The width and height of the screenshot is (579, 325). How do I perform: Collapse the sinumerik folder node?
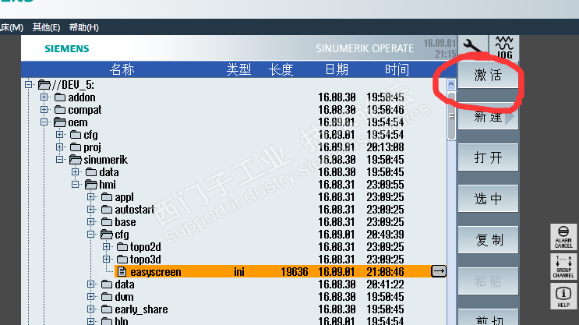[x=59, y=160]
